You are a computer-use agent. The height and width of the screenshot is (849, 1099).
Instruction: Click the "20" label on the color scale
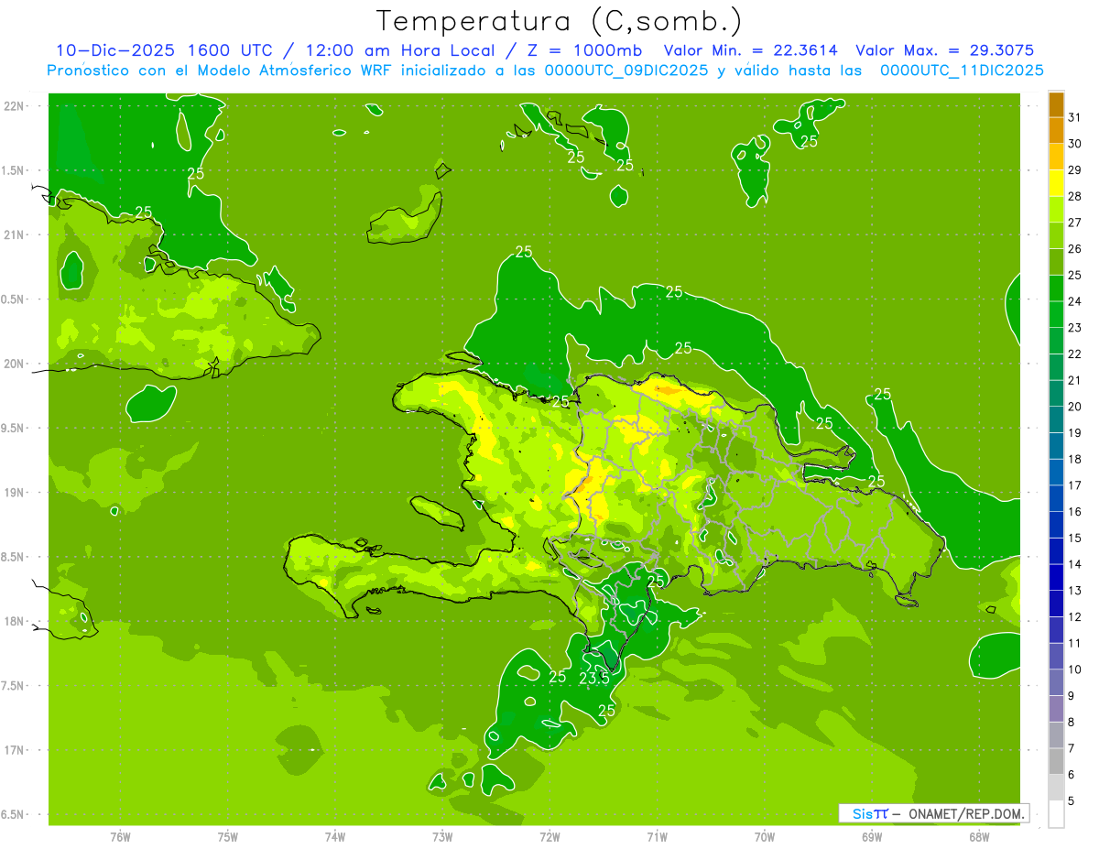click(1075, 407)
